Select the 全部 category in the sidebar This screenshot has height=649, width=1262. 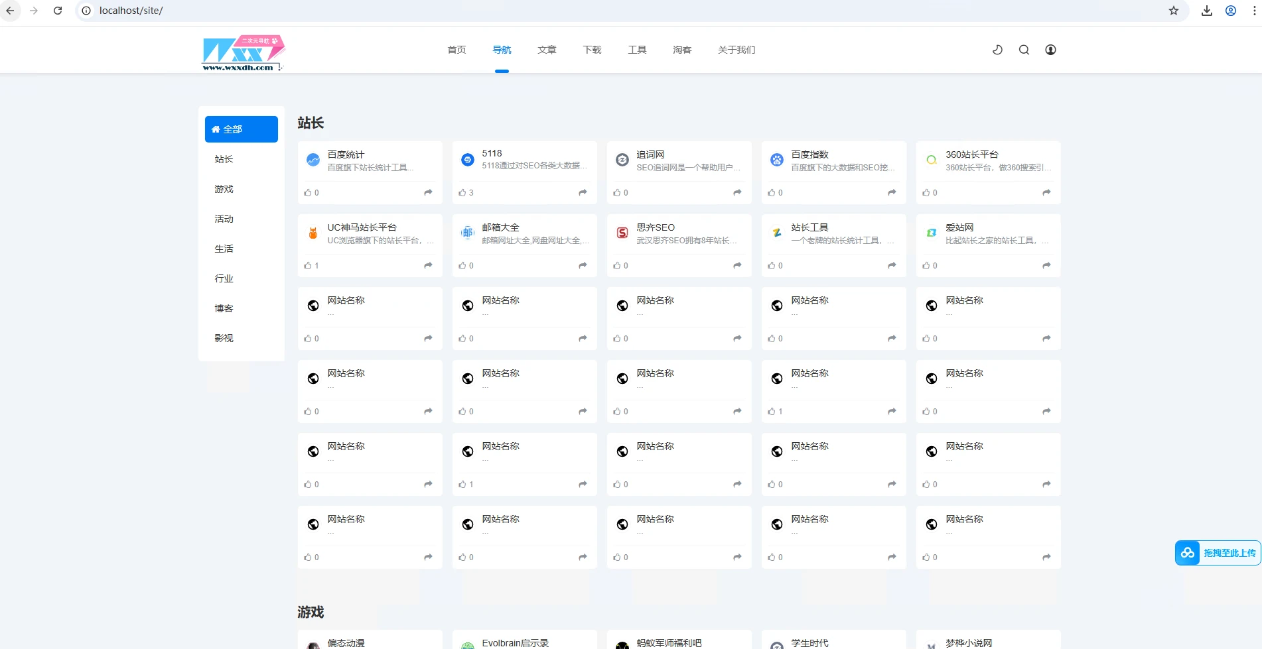tap(241, 129)
